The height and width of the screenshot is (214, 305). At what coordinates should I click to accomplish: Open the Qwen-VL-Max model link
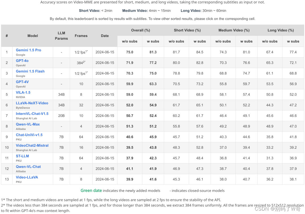coord(28,124)
